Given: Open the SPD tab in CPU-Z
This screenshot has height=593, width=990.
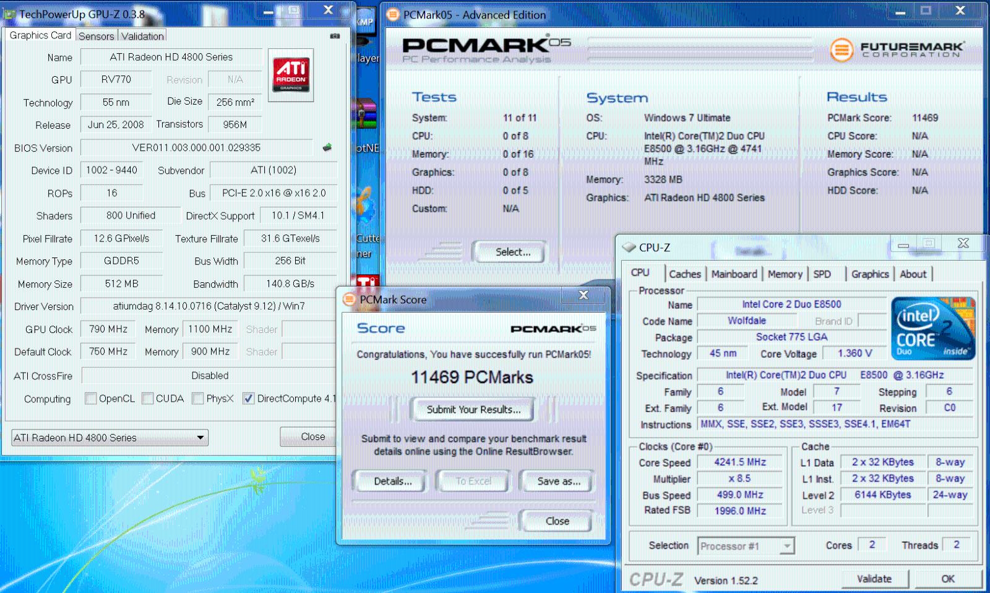Looking at the screenshot, I should pyautogui.click(x=822, y=274).
